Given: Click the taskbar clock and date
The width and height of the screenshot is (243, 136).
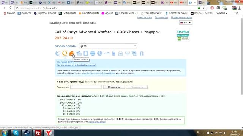Looking at the screenshot, I should (235, 133).
